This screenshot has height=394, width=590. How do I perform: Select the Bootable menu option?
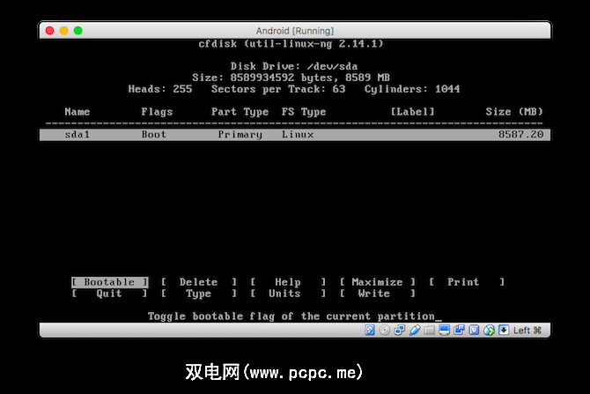click(x=109, y=282)
